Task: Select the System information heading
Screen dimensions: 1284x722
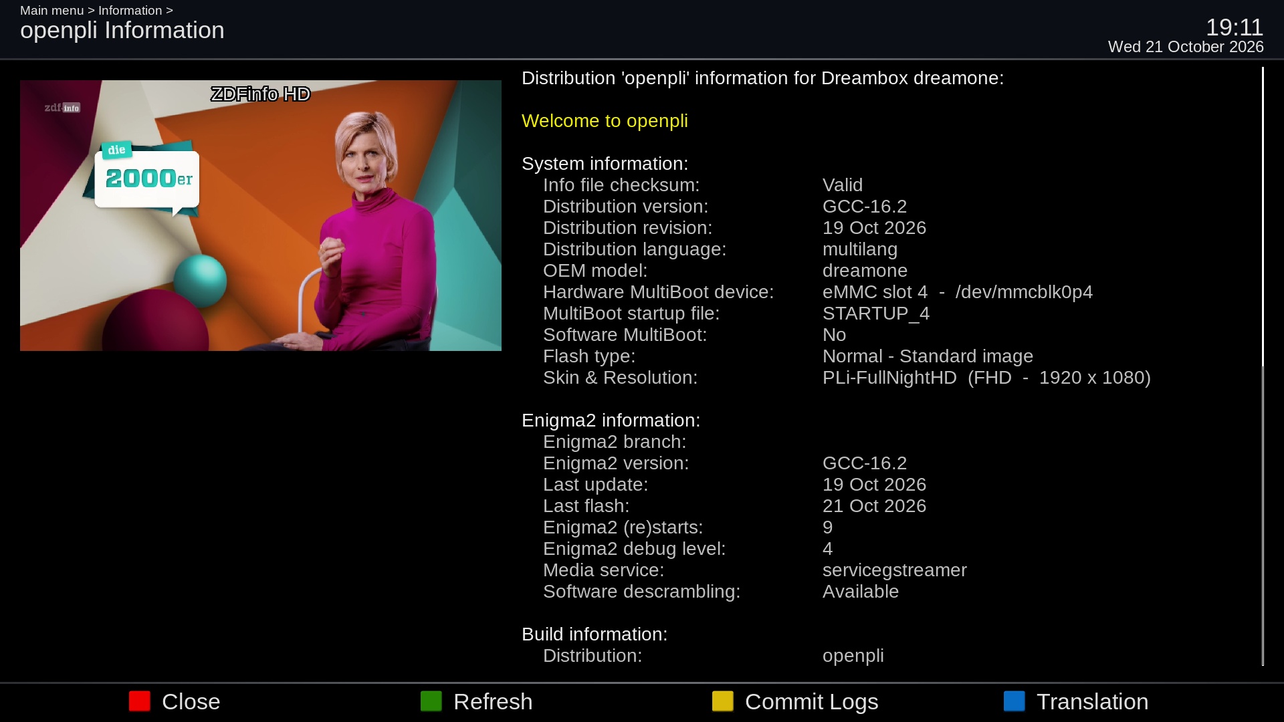Action: [x=605, y=164]
